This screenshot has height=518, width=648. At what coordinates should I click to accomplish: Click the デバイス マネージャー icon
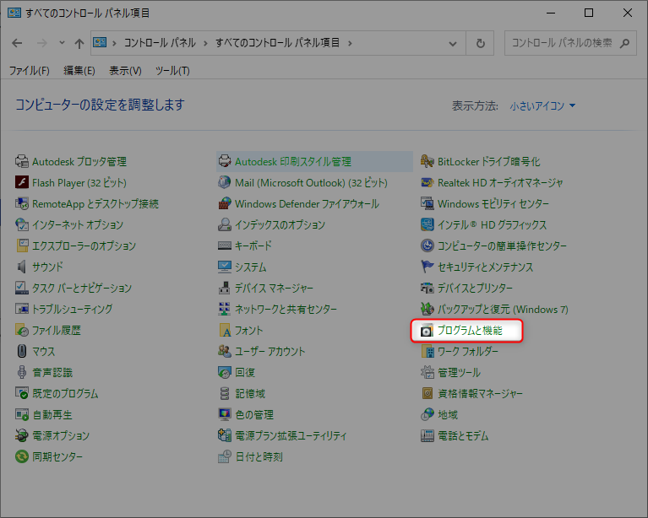pyautogui.click(x=225, y=288)
